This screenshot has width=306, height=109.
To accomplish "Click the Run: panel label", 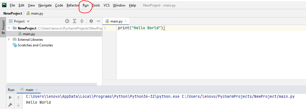I will tap(11, 90).
